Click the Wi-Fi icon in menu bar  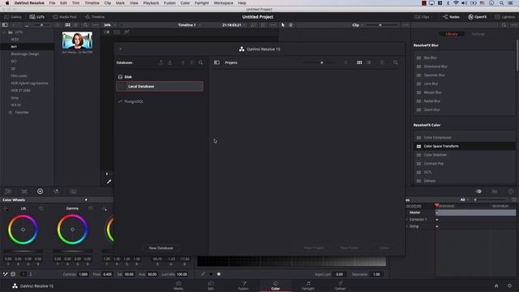tap(456, 3)
